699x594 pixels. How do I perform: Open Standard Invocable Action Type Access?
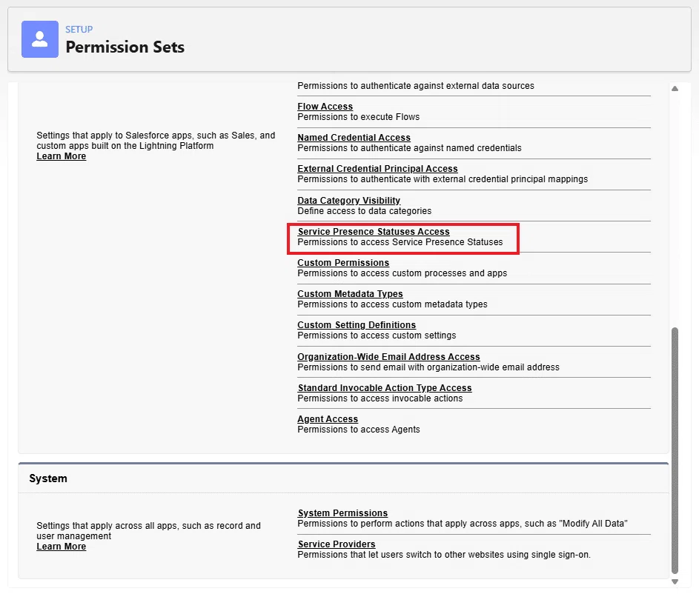pos(385,388)
